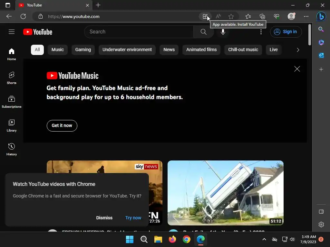
Task: Open Windows taskbar search
Action: click(x=144, y=239)
